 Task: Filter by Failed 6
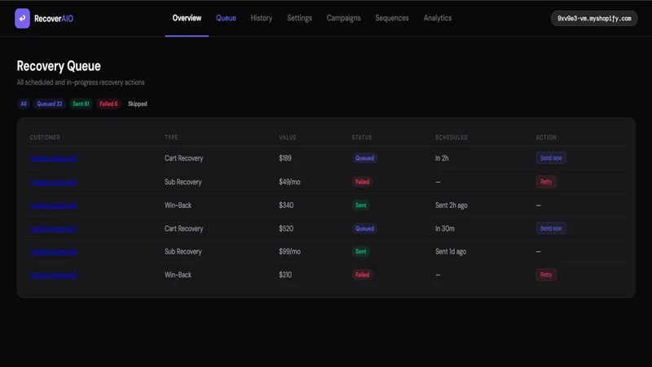pos(108,104)
